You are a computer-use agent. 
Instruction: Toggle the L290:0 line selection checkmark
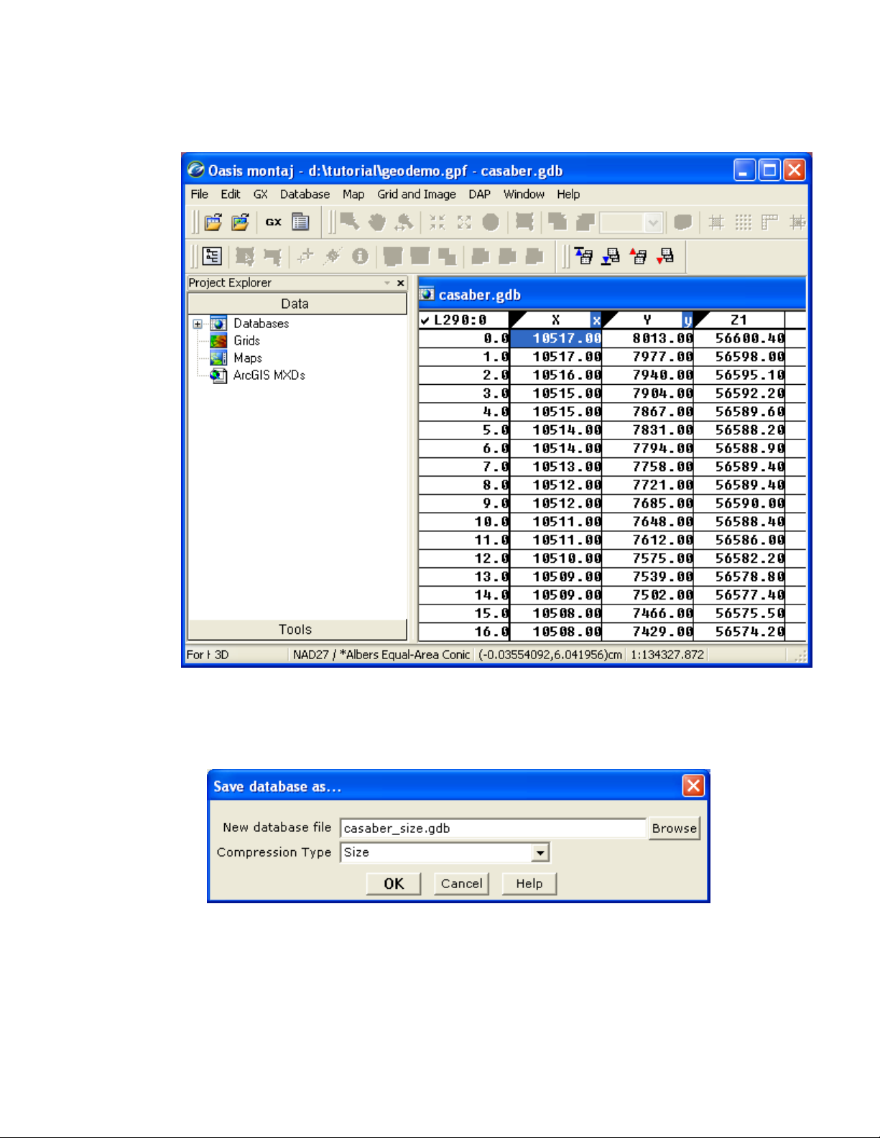point(425,320)
